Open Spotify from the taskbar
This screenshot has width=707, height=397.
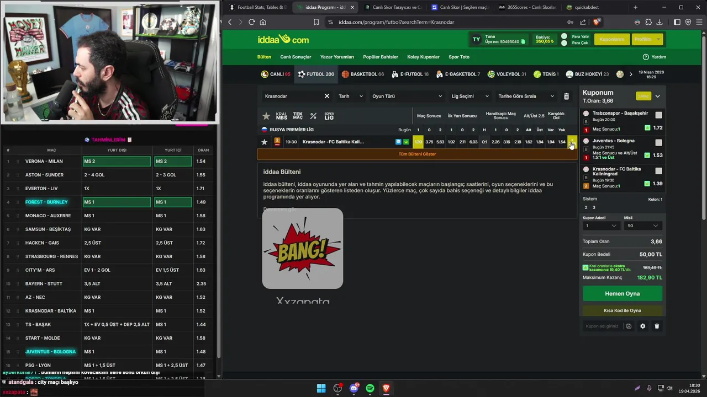(370, 388)
